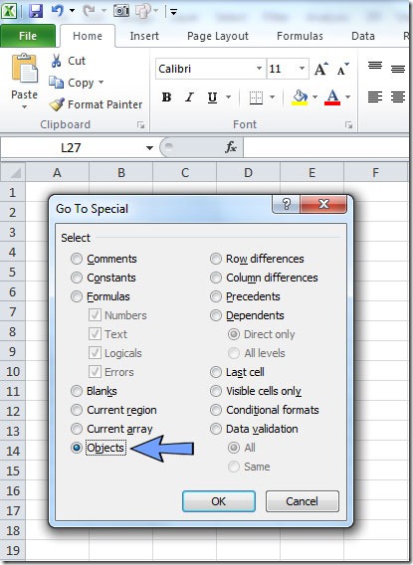Open the Calibri font name dropdown
Image resolution: width=413 pixels, height=565 pixels.
click(x=259, y=68)
